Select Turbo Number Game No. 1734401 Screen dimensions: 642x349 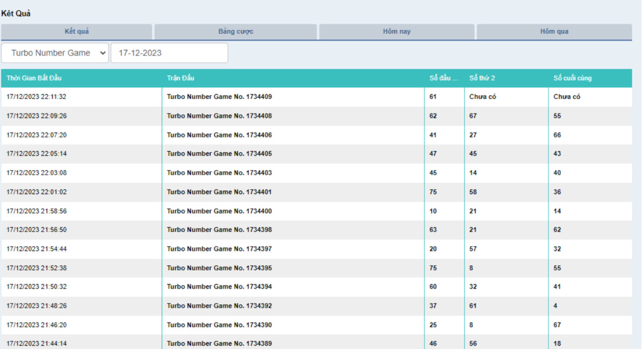point(219,192)
